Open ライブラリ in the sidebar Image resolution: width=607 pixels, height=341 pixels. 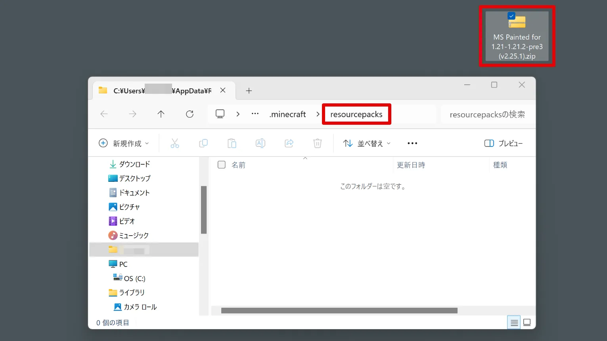click(126, 292)
